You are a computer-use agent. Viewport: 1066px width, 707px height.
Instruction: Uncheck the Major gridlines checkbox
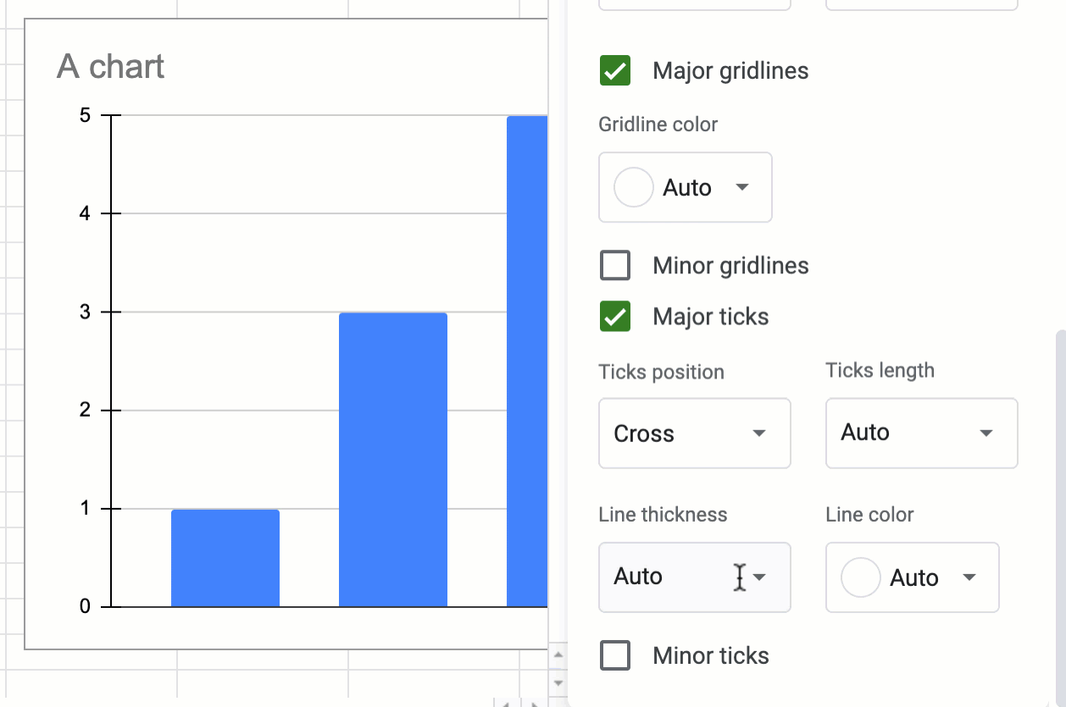(615, 71)
